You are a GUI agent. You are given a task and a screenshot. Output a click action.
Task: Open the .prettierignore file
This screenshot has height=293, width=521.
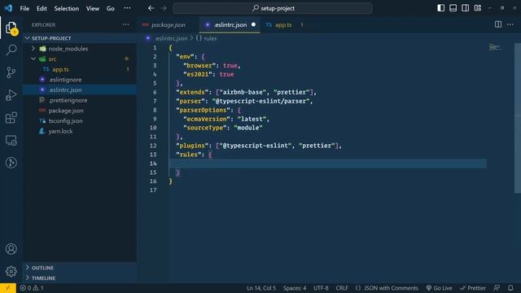click(x=80, y=100)
